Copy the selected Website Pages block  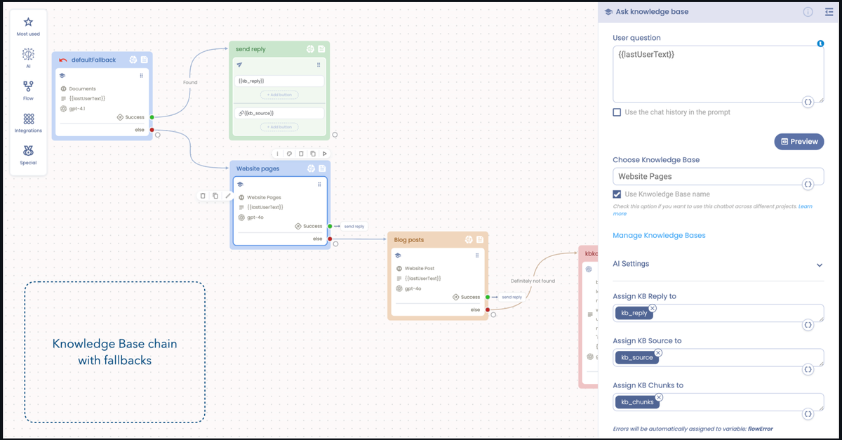coord(215,196)
